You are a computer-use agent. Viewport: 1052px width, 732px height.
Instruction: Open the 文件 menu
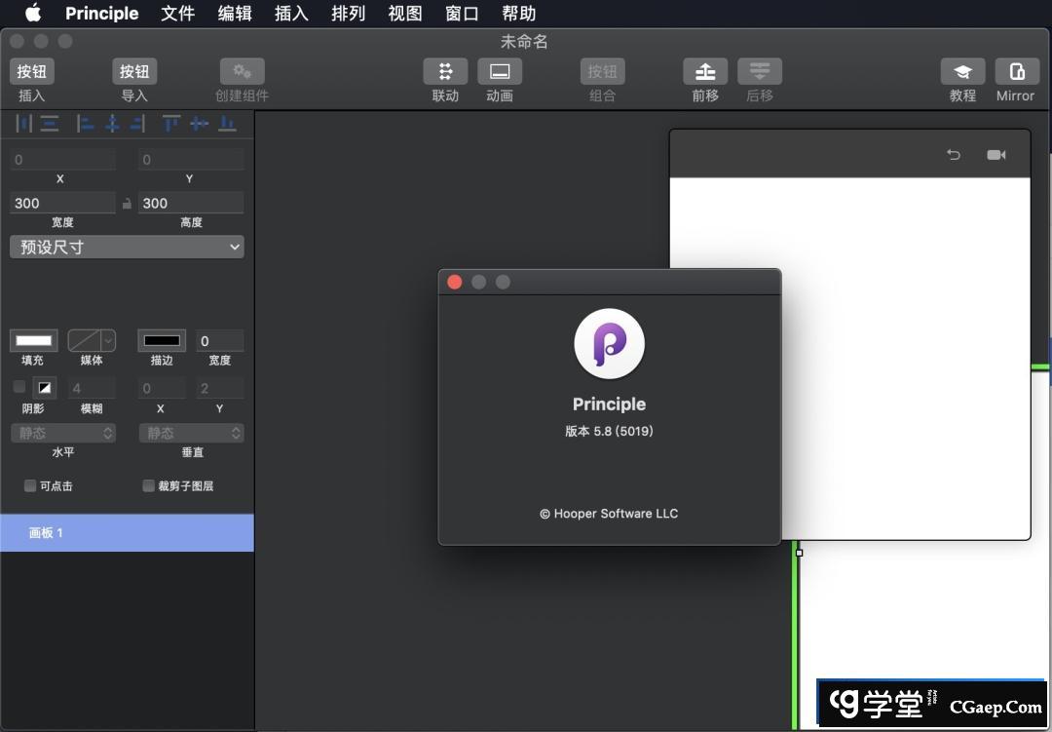point(177,14)
